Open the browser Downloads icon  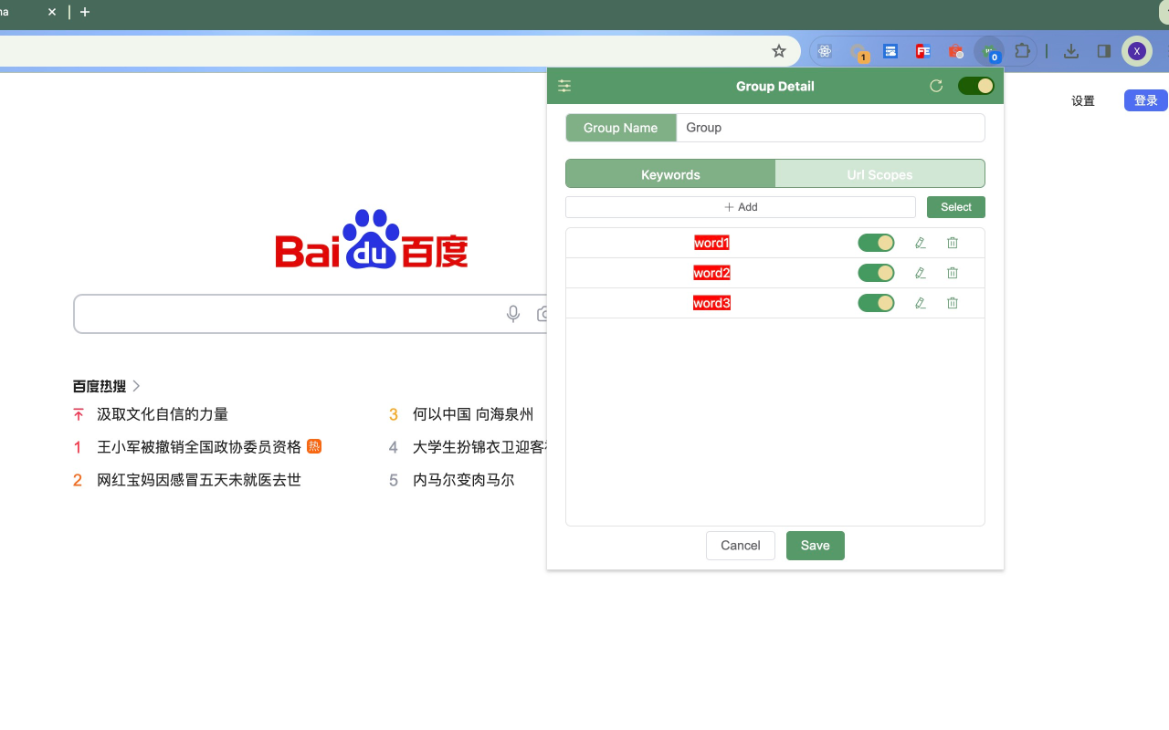(x=1070, y=51)
